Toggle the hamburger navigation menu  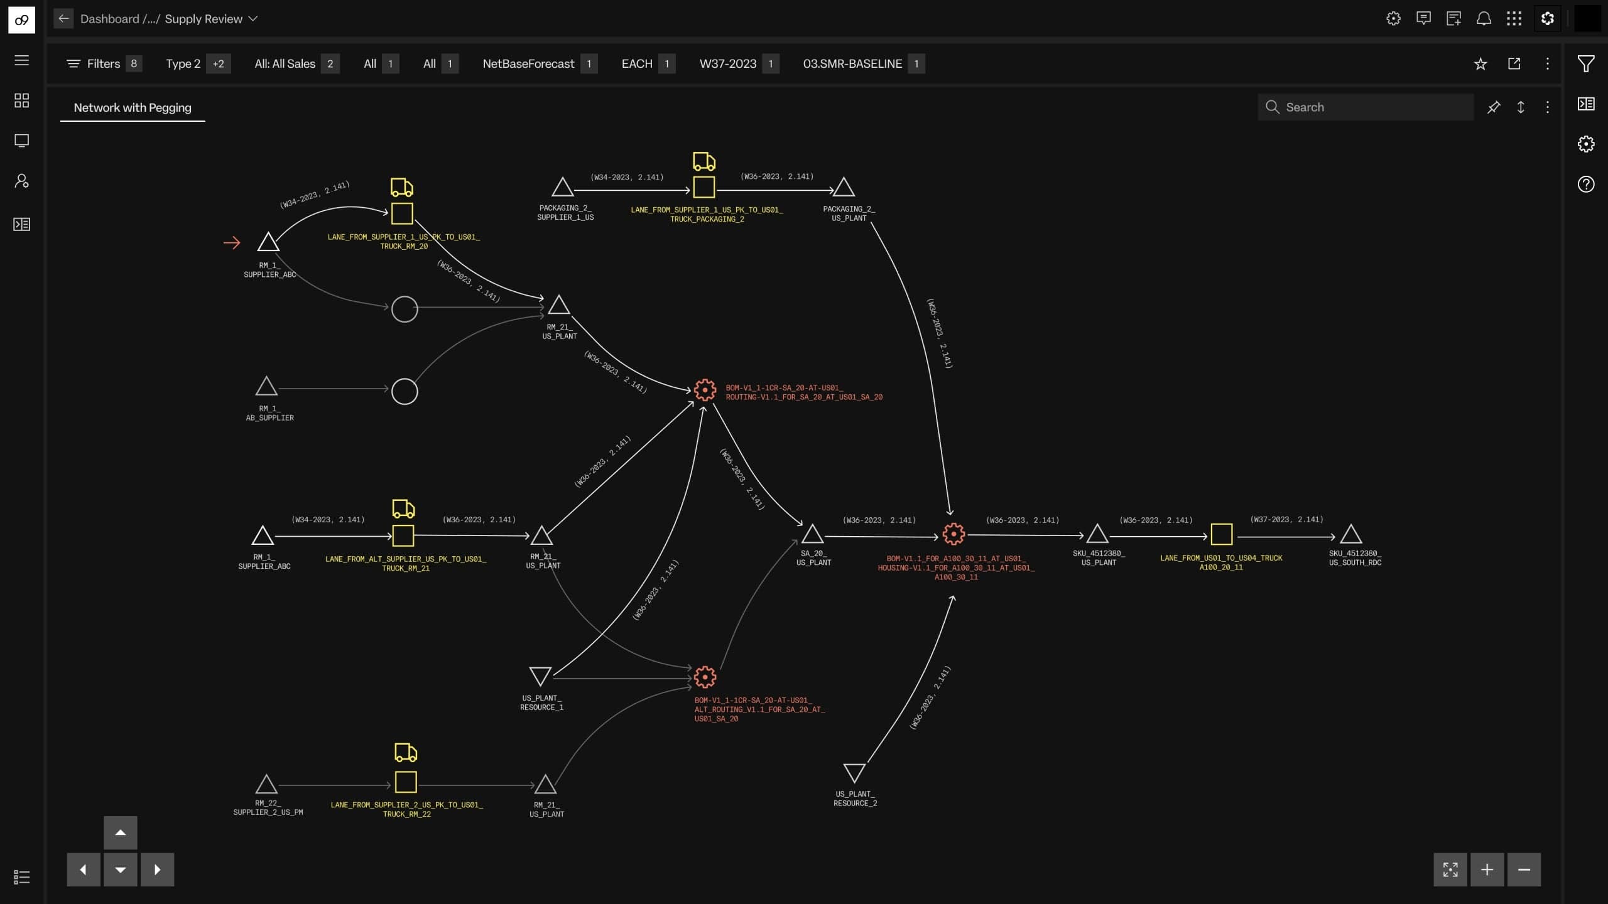pos(22,60)
